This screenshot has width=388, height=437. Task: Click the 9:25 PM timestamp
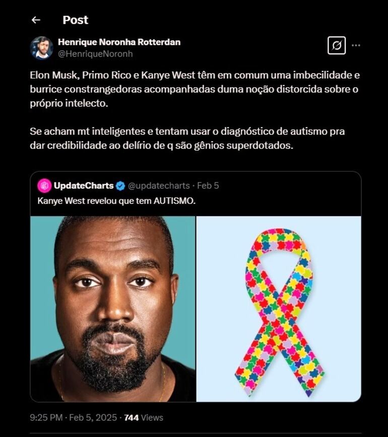tap(46, 417)
